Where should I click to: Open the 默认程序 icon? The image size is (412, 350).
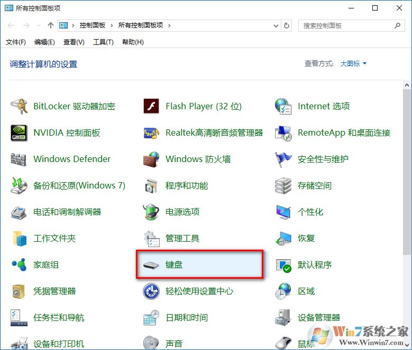(x=283, y=266)
